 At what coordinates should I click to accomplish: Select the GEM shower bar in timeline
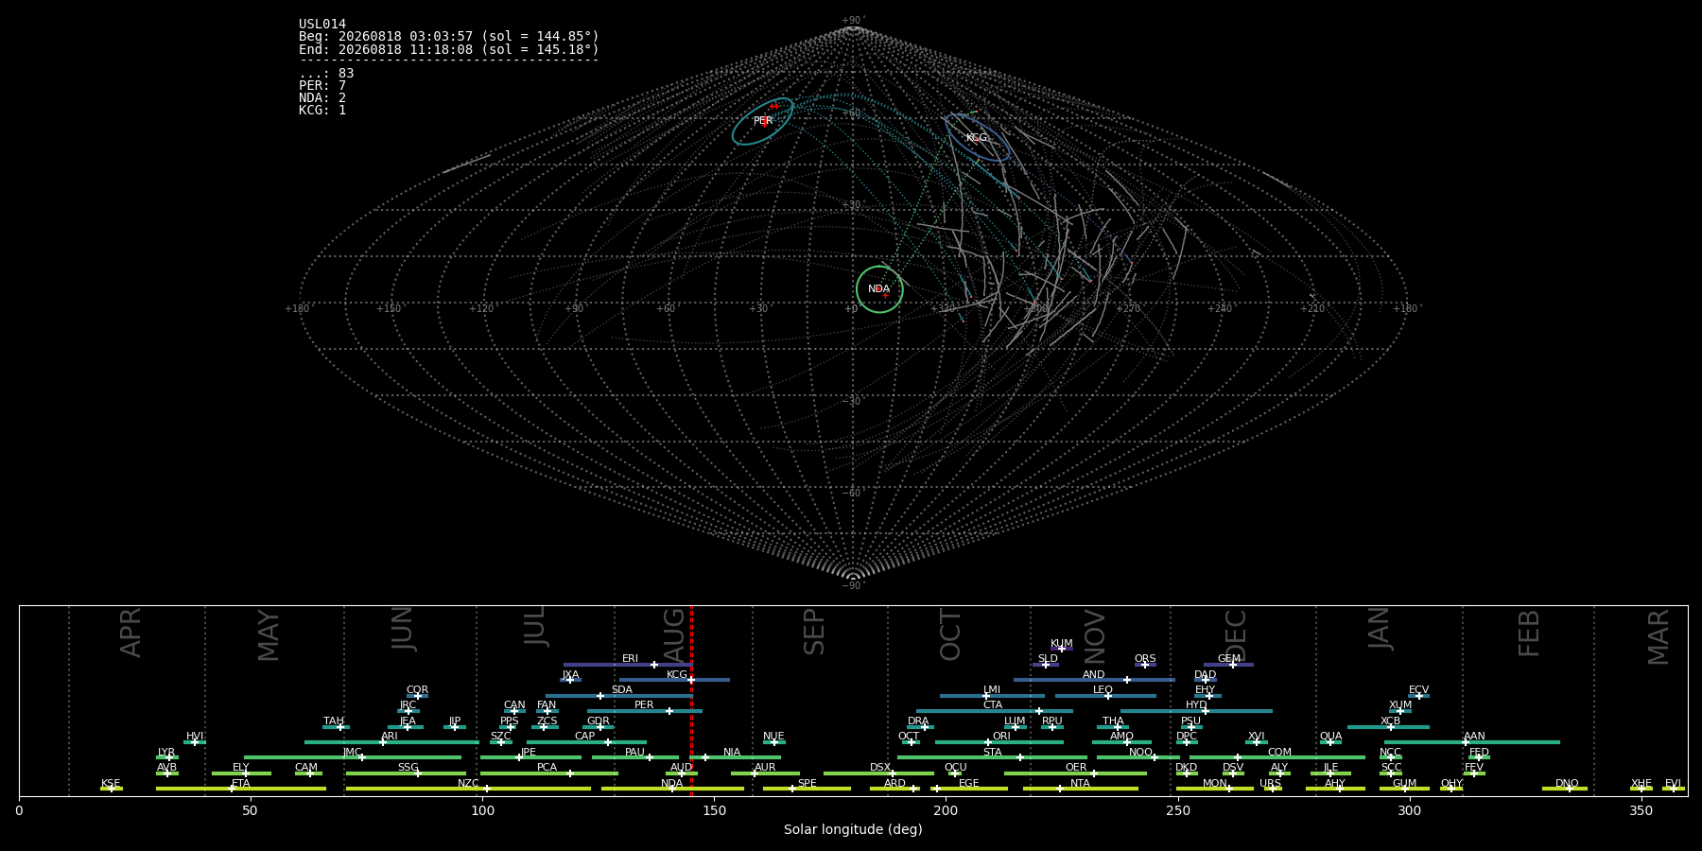(x=1228, y=665)
